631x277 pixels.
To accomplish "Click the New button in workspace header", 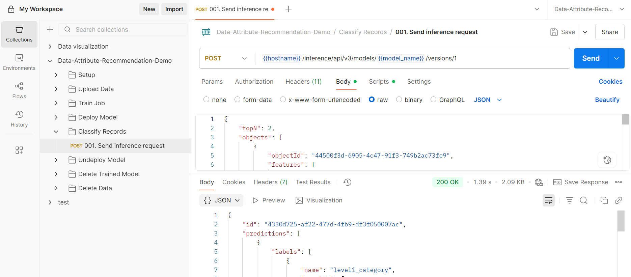I will coord(149,9).
